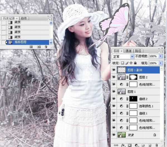This screenshot has height=147, width=167.
Task: Hide the 曲线 2 adjustment layer
Action: (114, 99)
